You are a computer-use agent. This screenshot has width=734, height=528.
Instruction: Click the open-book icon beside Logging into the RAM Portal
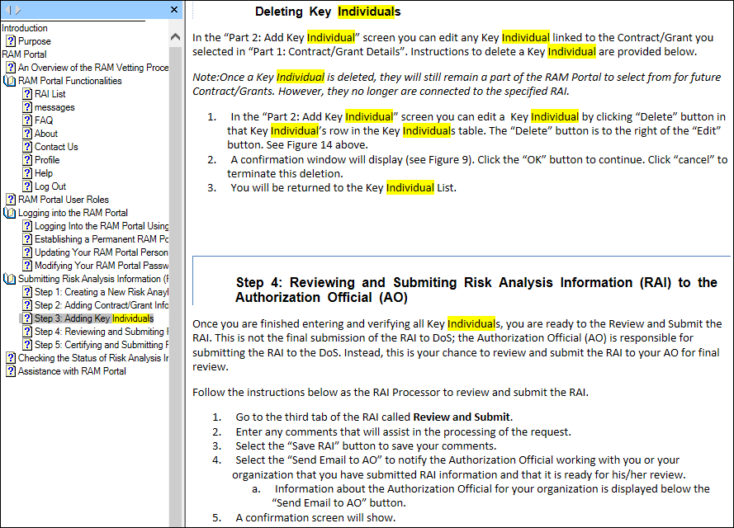pos(11,213)
